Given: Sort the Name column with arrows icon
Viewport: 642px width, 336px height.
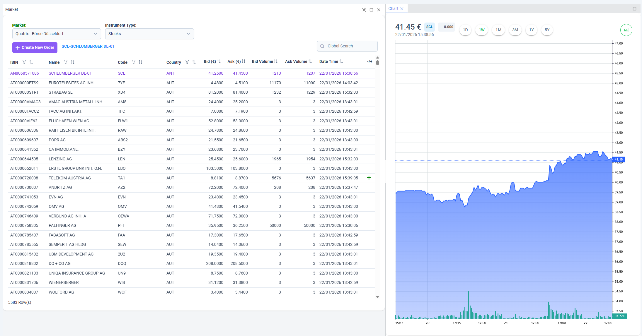Looking at the screenshot, I should pos(73,62).
